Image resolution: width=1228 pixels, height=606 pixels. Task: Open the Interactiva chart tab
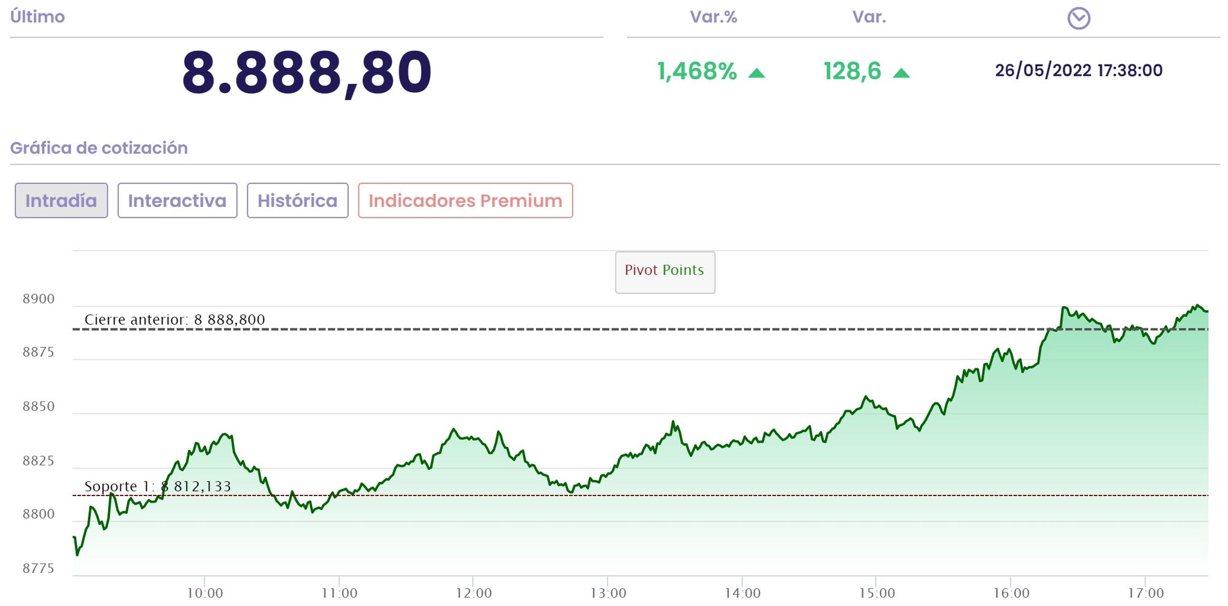pyautogui.click(x=177, y=200)
